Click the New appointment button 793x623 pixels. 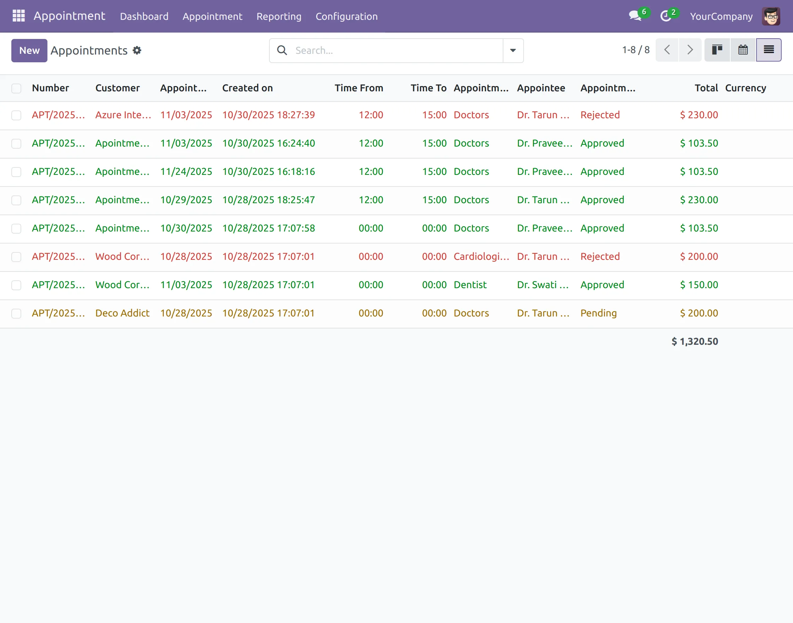coord(29,50)
